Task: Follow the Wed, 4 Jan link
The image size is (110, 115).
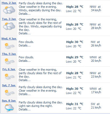Action: coord(9,39)
